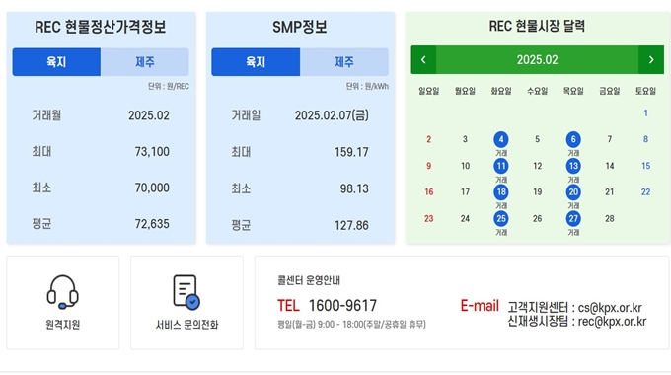Click phone number 1600-9617
Viewport: 671px width, 375px height.
click(x=342, y=306)
